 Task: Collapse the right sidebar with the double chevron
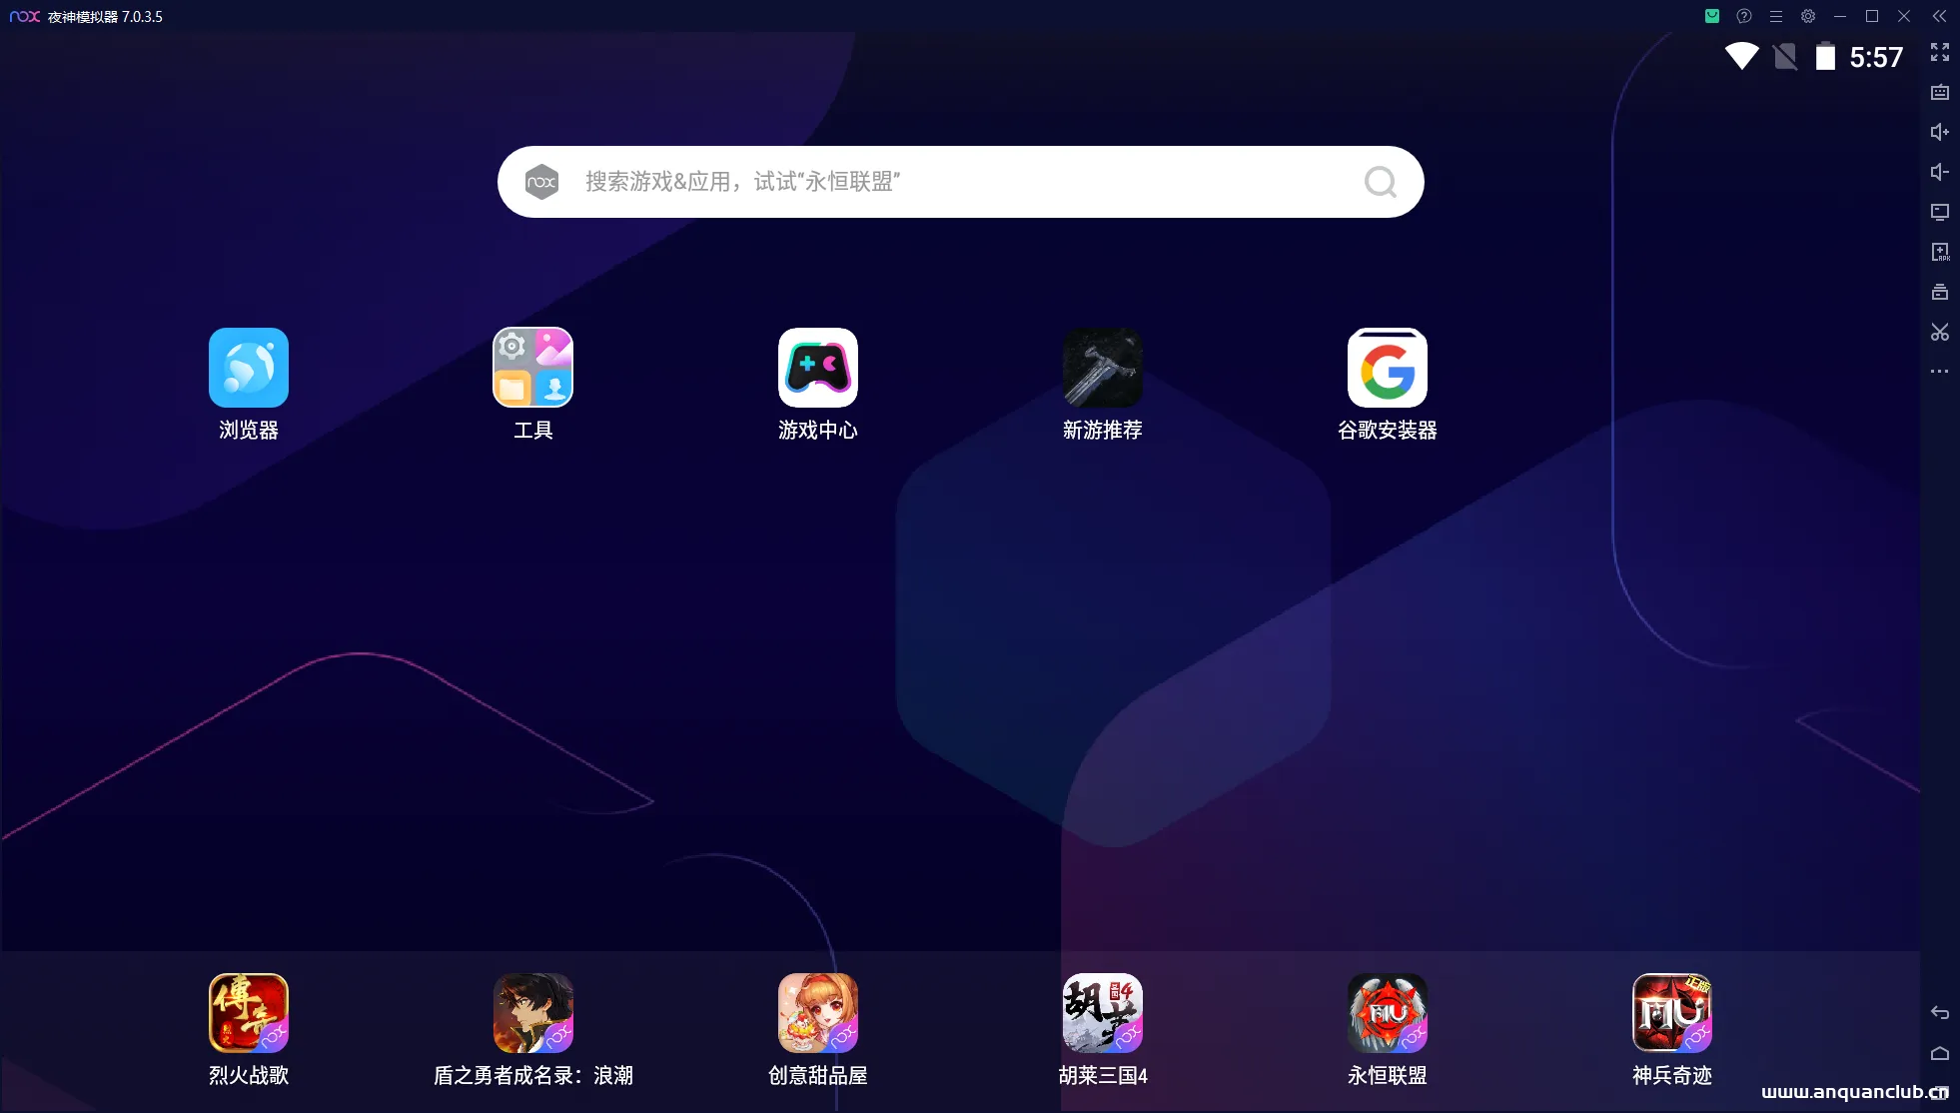(1941, 16)
